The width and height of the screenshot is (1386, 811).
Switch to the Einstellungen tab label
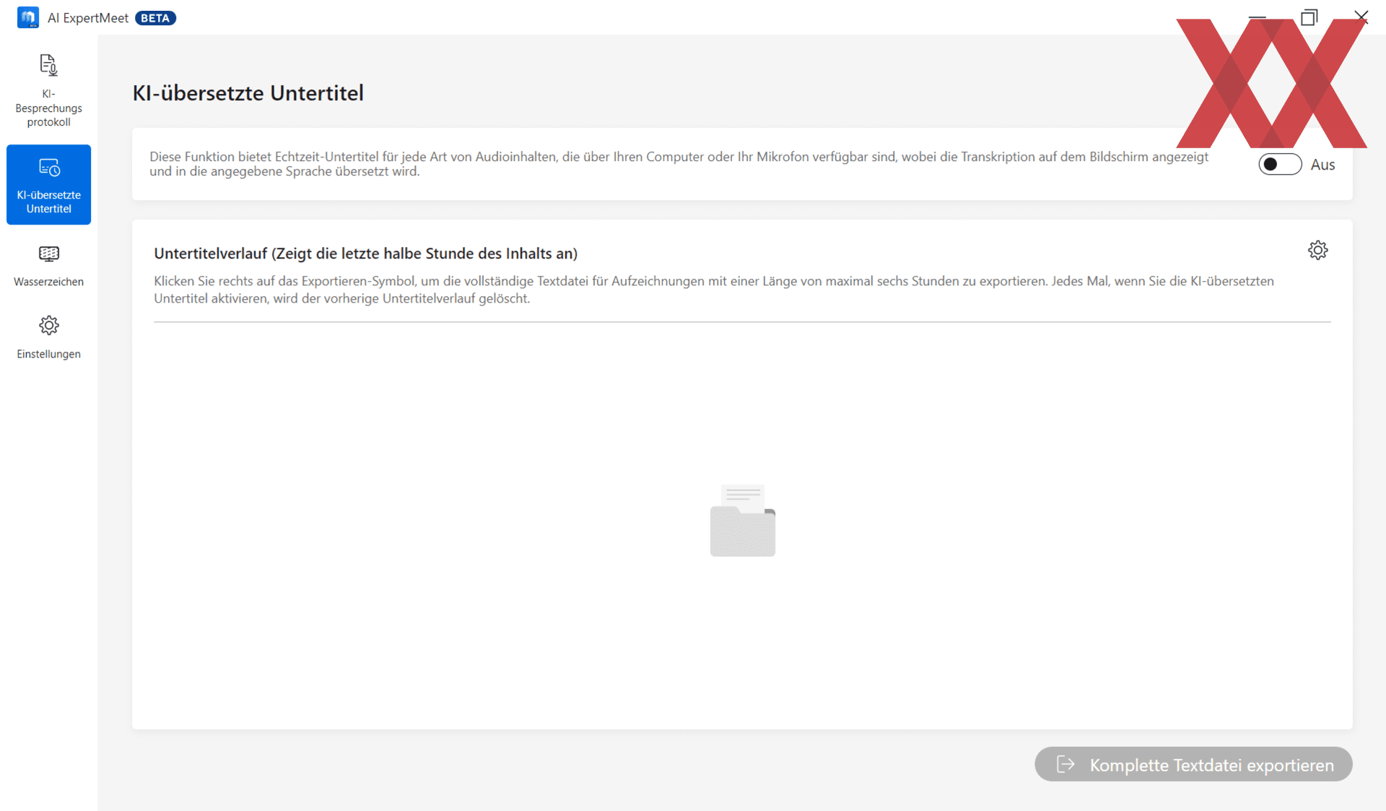pyautogui.click(x=48, y=354)
